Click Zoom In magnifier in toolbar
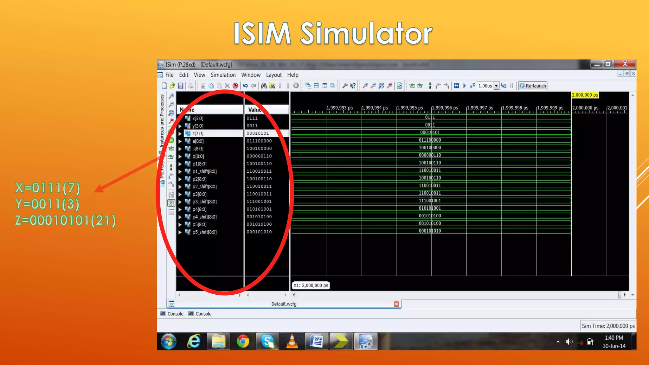This screenshot has height=365, width=649. click(365, 86)
